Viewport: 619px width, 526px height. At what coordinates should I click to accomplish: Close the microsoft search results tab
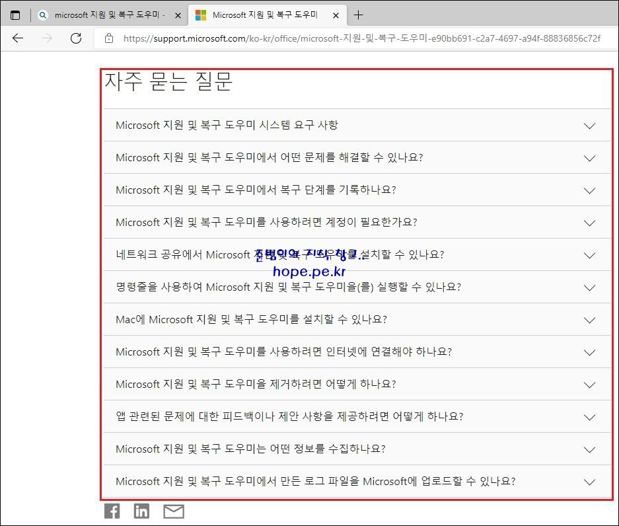(x=178, y=15)
